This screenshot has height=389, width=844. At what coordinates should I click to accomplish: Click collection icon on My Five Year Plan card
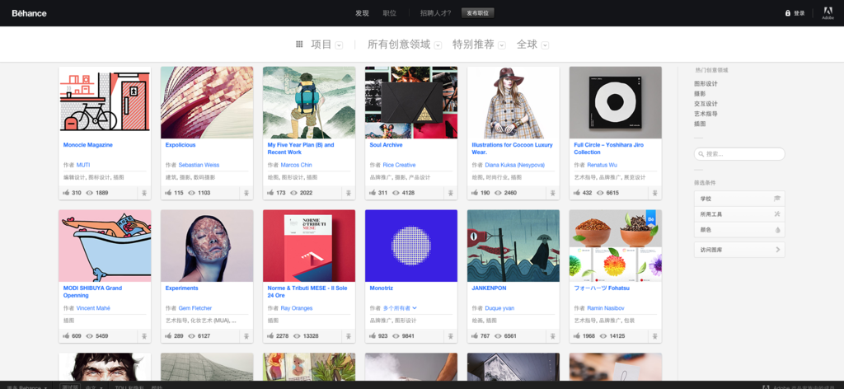pyautogui.click(x=349, y=193)
